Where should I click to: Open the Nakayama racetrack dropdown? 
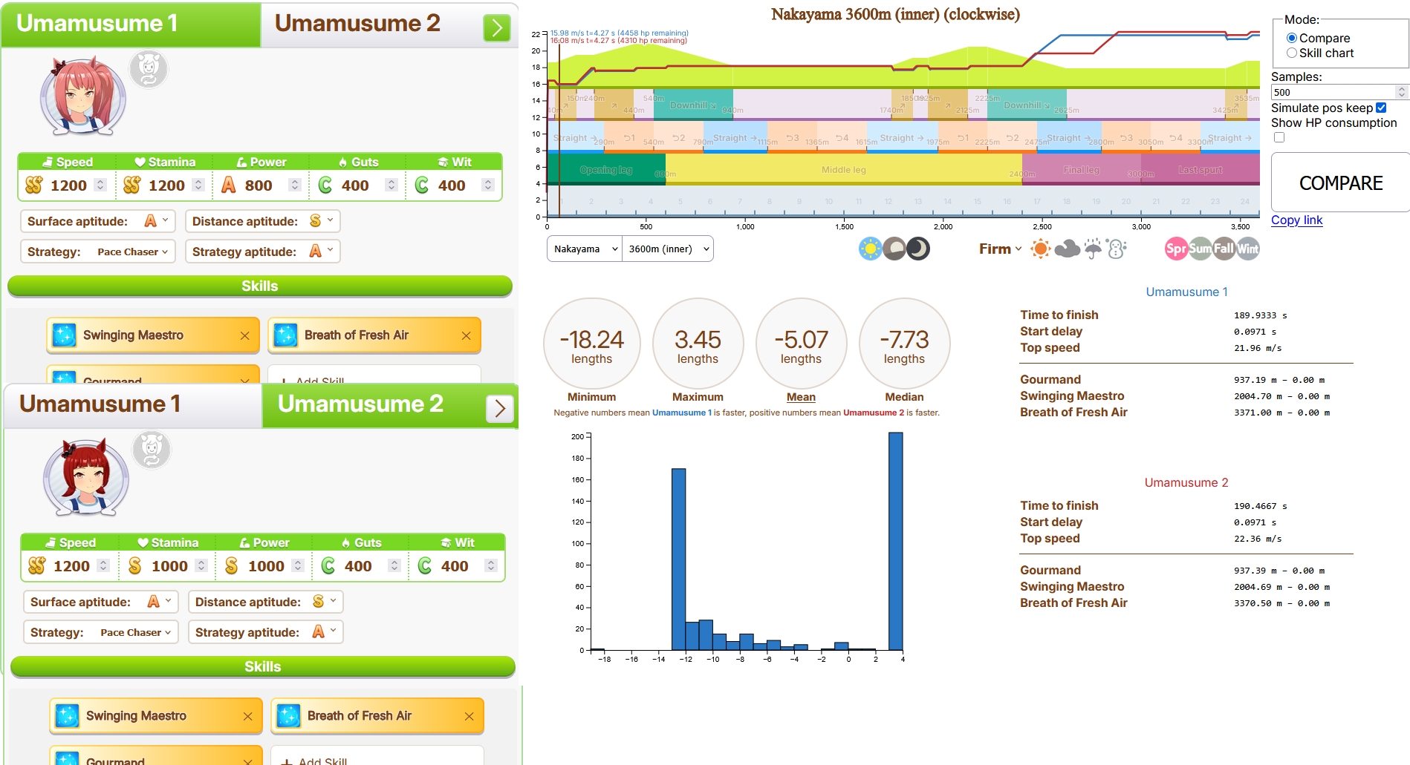tap(585, 249)
